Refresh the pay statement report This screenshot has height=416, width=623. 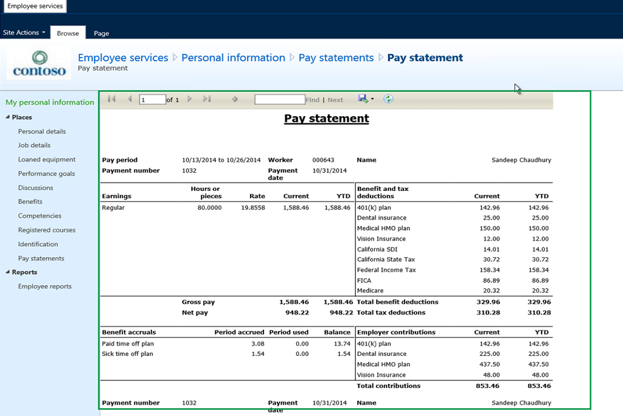[x=388, y=99]
